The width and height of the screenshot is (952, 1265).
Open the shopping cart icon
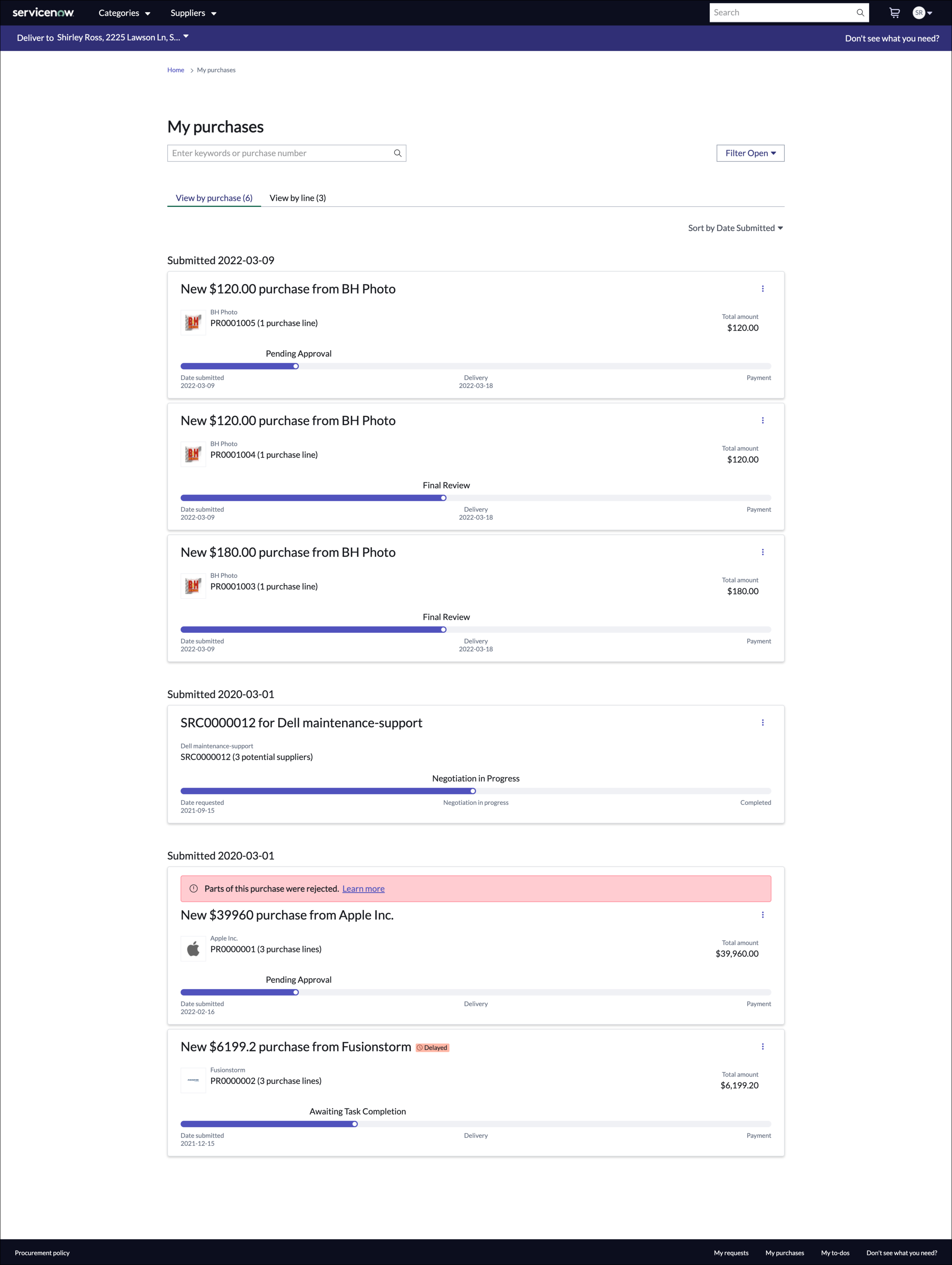894,13
